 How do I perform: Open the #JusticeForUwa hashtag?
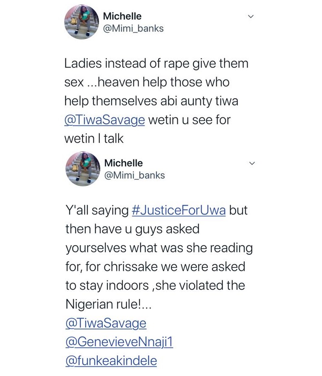point(179,210)
